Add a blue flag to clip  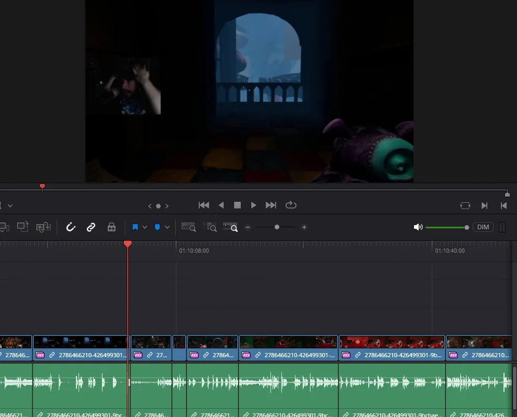[x=135, y=227]
